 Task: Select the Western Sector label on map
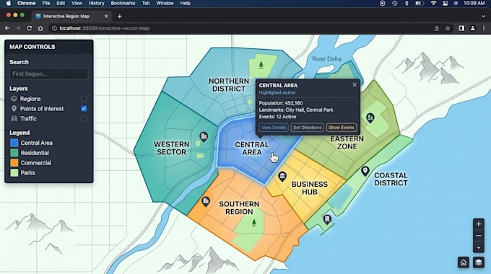tap(172, 148)
